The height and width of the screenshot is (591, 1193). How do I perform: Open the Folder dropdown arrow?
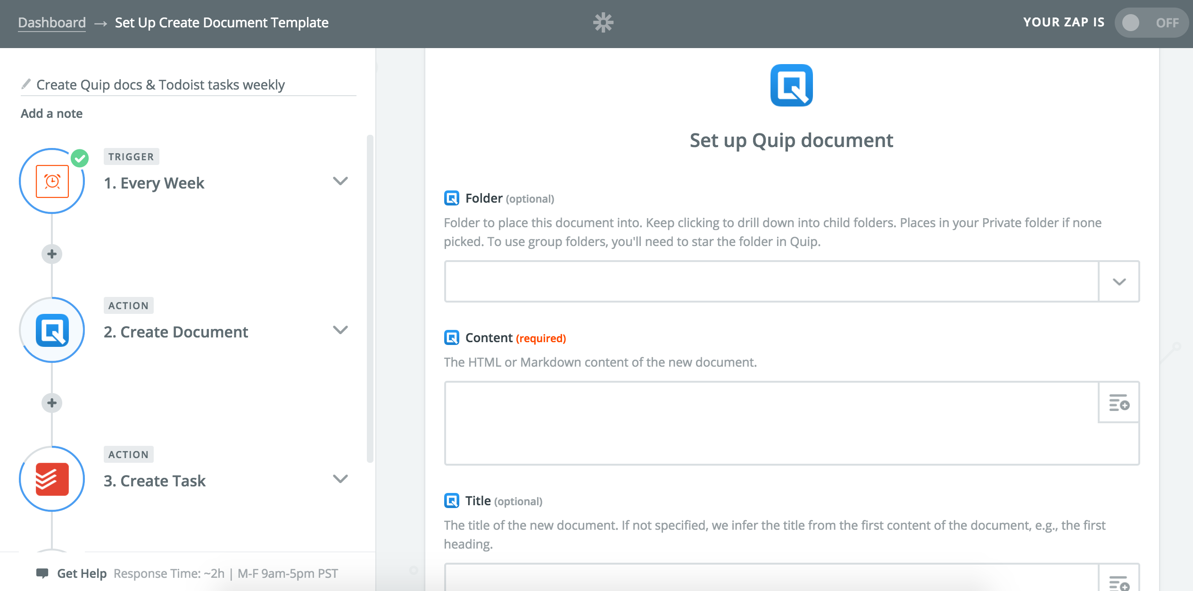tap(1119, 281)
